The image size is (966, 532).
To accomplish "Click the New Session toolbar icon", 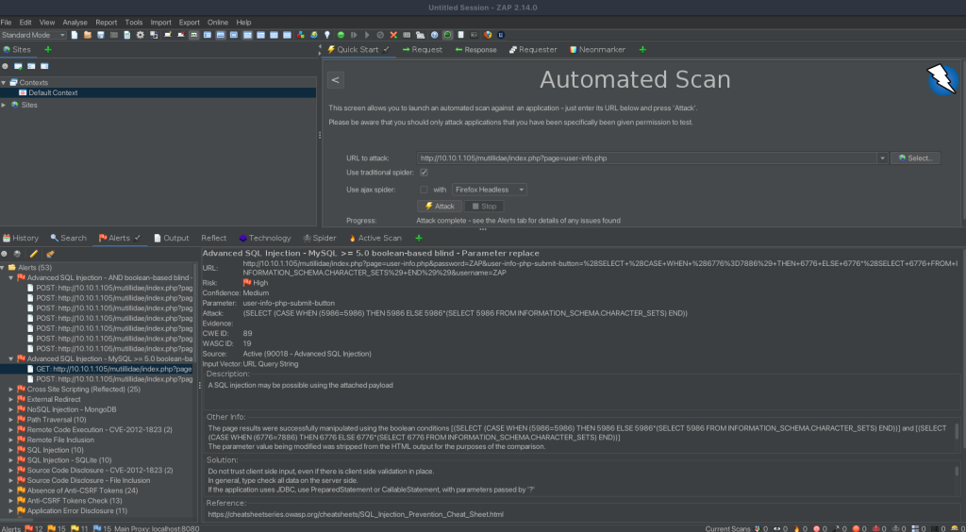I will [x=75, y=35].
